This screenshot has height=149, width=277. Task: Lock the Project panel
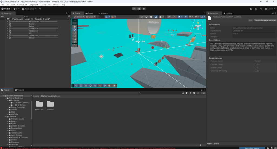pyautogui.click(x=202, y=90)
